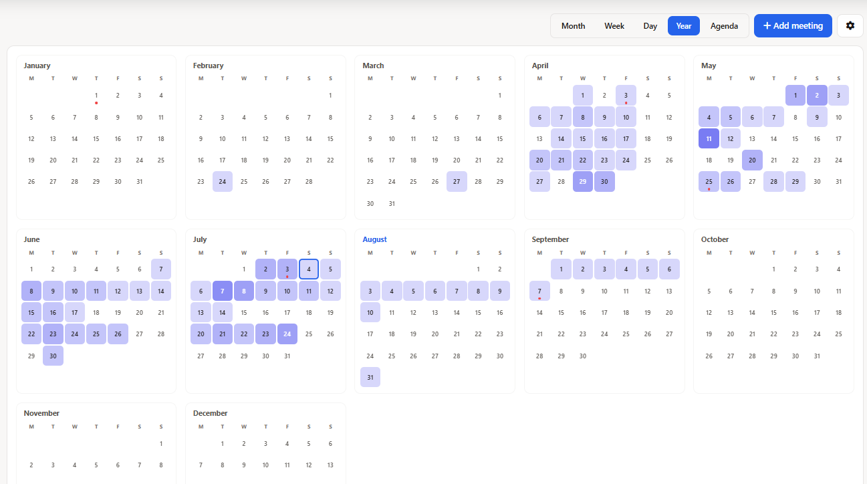This screenshot has width=867, height=484.
Task: Select April 29 dark highlighted day
Action: [583, 182]
